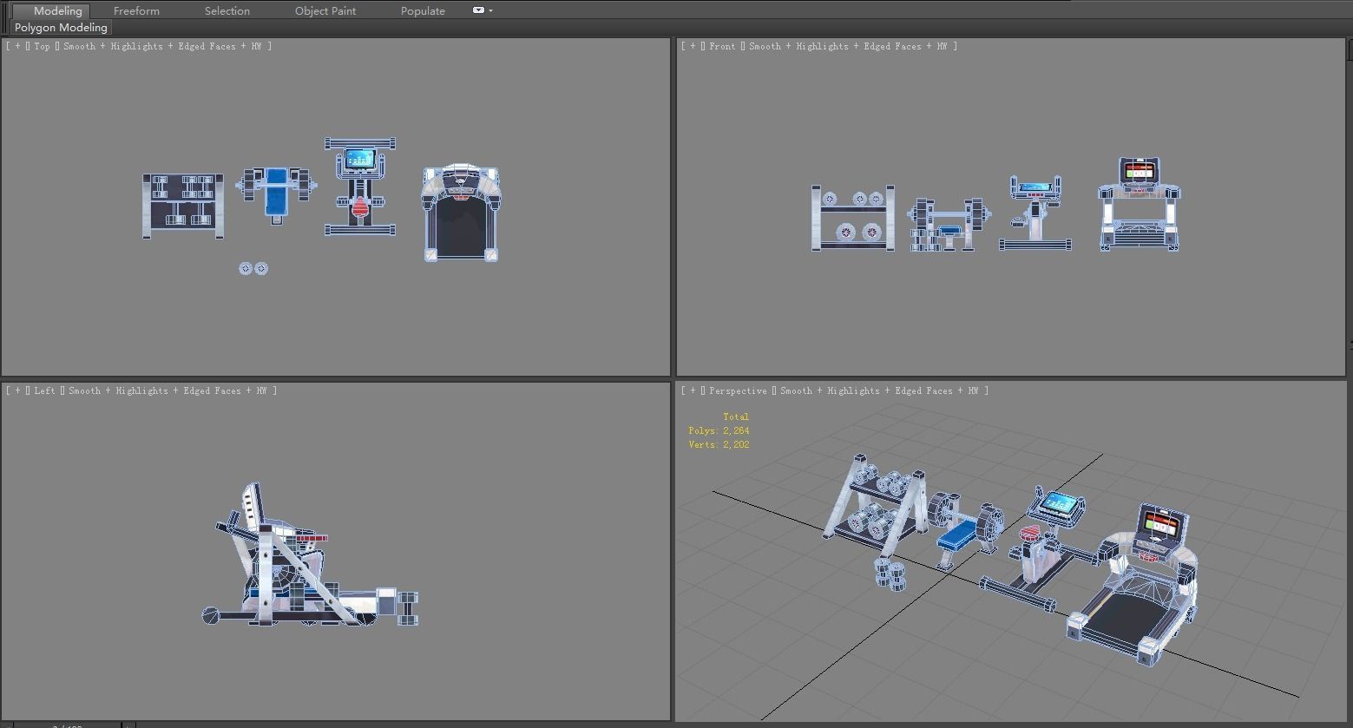
Task: Click the yellow 'Total' statistics heading
Action: 736,416
